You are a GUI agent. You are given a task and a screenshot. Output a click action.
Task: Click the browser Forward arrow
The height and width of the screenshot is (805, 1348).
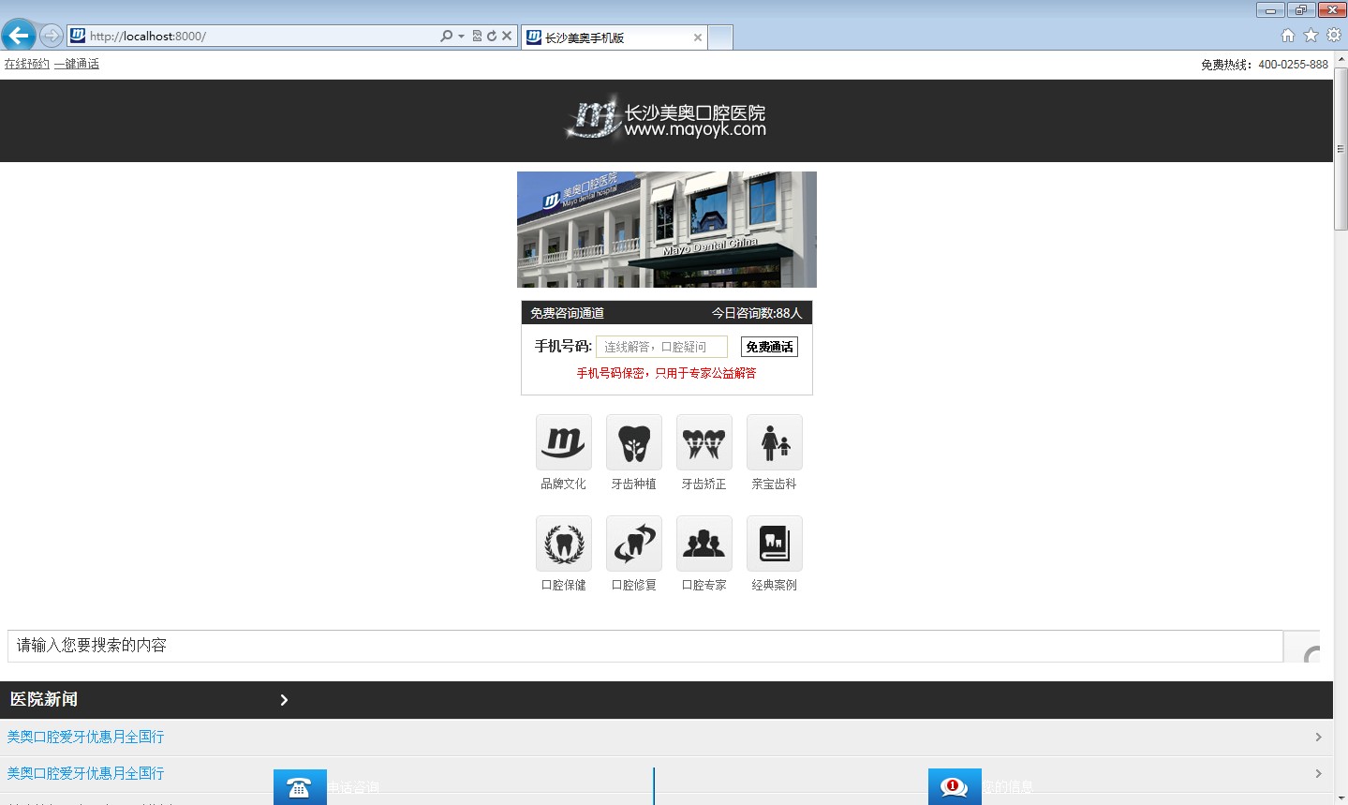(x=52, y=36)
